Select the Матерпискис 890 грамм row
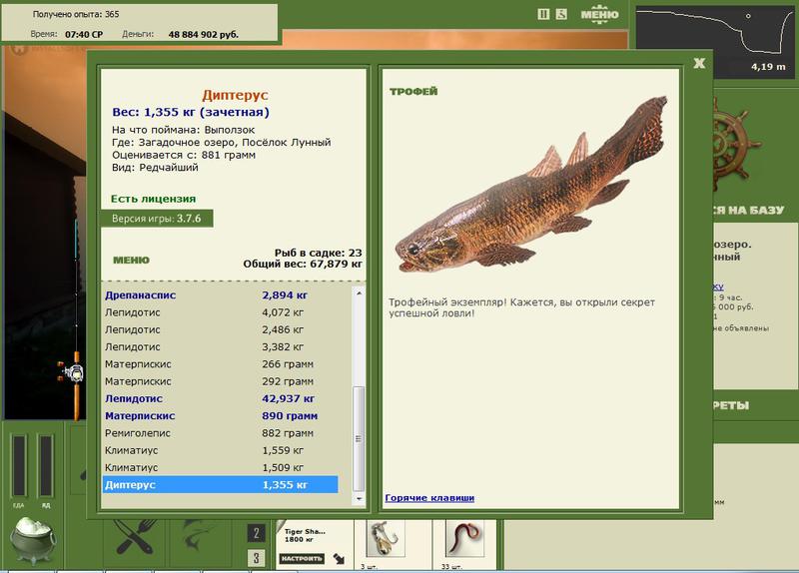Image resolution: width=799 pixels, height=573 pixels. (x=220, y=415)
